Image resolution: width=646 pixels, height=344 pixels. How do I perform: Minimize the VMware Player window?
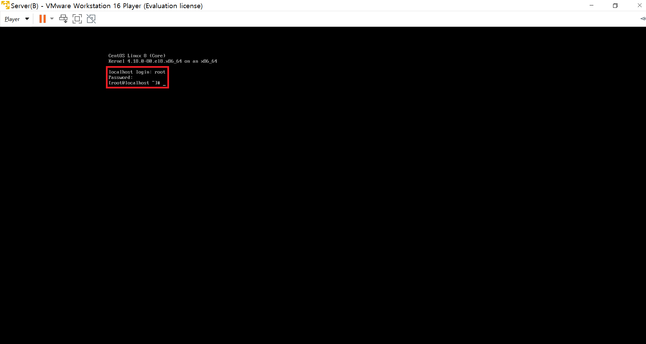[591, 5]
